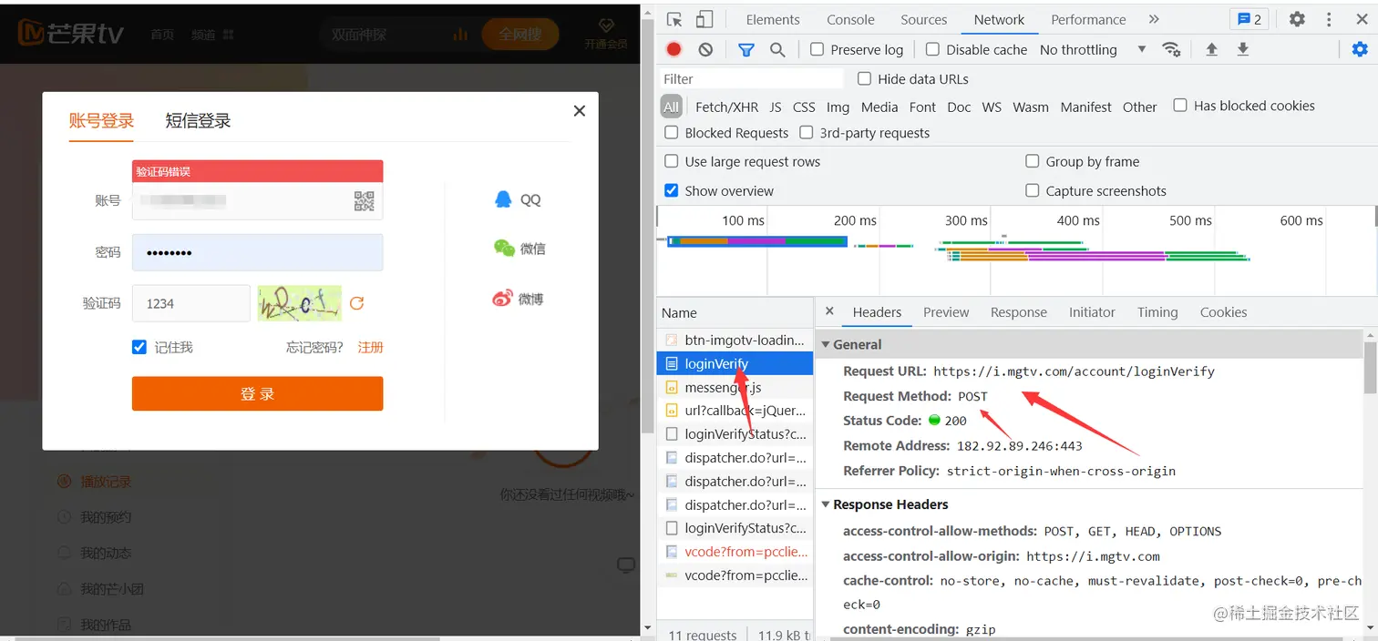Log in with the WeChat icon
This screenshot has height=641, width=1378.
click(x=504, y=248)
